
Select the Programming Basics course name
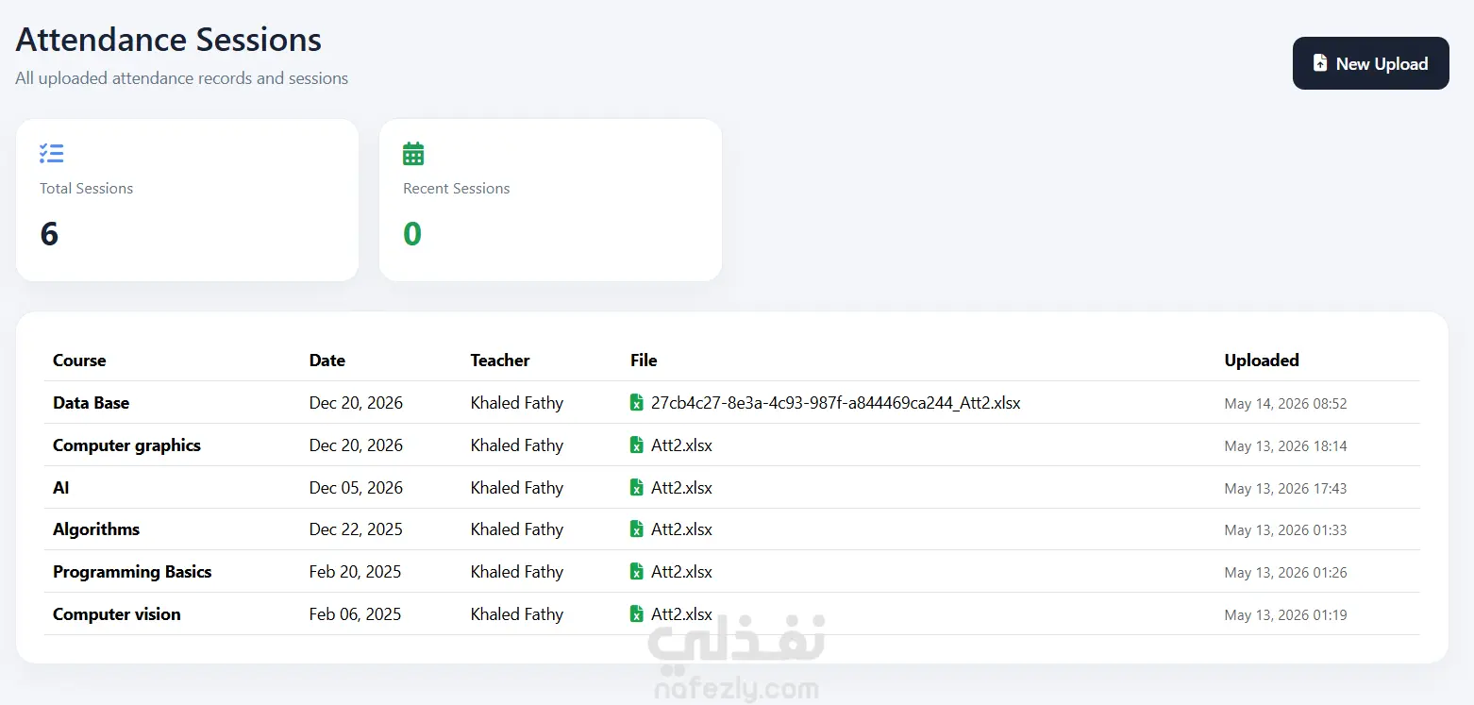(132, 572)
